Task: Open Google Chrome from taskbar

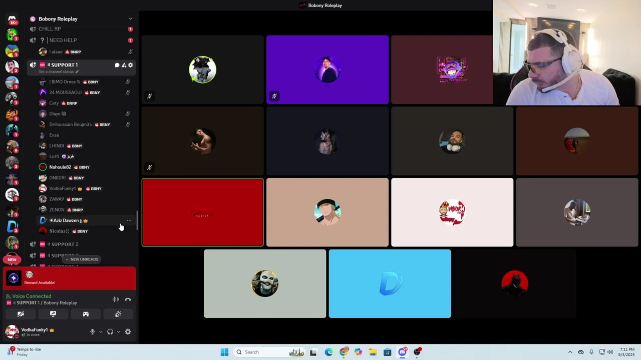Action: (x=344, y=352)
